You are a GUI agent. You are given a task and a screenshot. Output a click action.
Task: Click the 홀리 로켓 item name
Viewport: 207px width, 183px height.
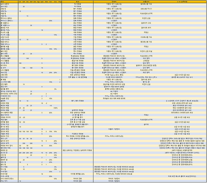4,54
